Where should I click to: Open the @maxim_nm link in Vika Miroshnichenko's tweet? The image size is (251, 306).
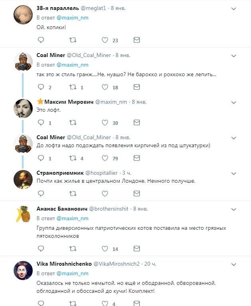[x=72, y=274]
